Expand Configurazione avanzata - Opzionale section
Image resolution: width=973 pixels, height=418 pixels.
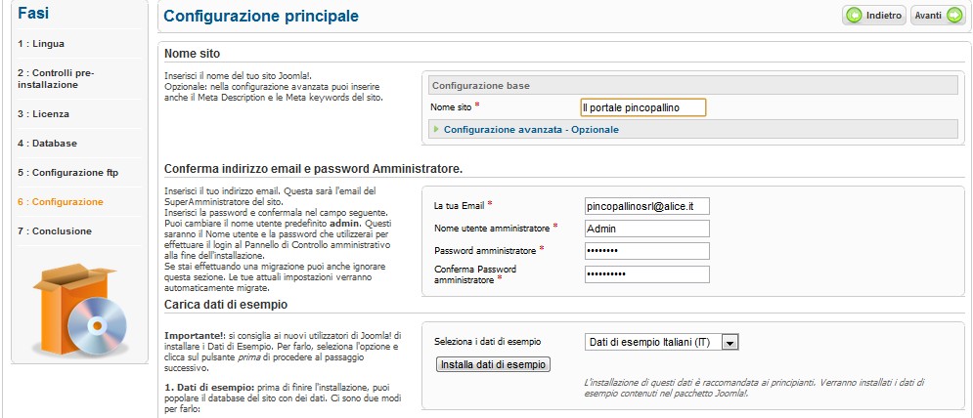[x=531, y=129]
